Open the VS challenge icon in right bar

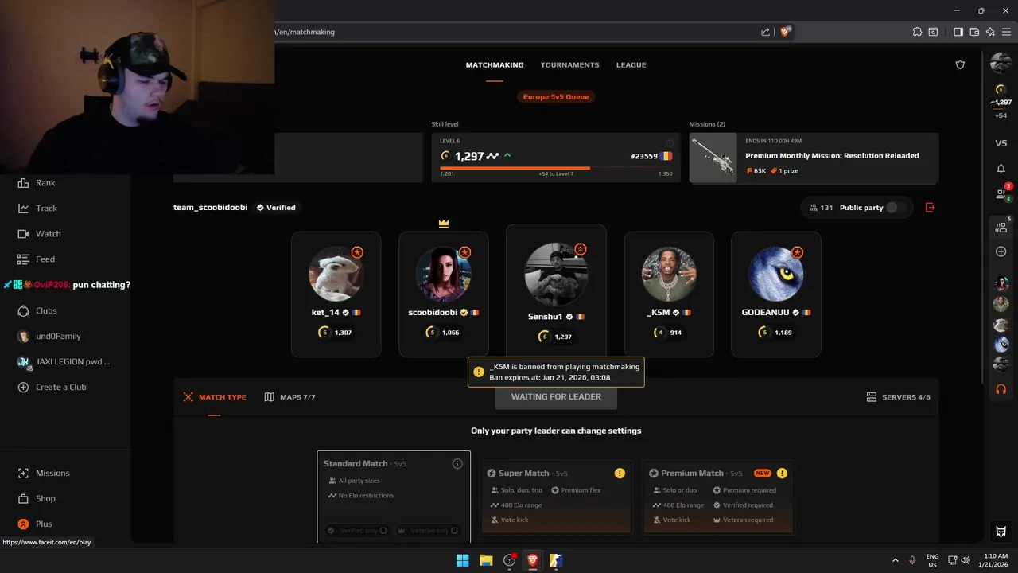(1001, 143)
